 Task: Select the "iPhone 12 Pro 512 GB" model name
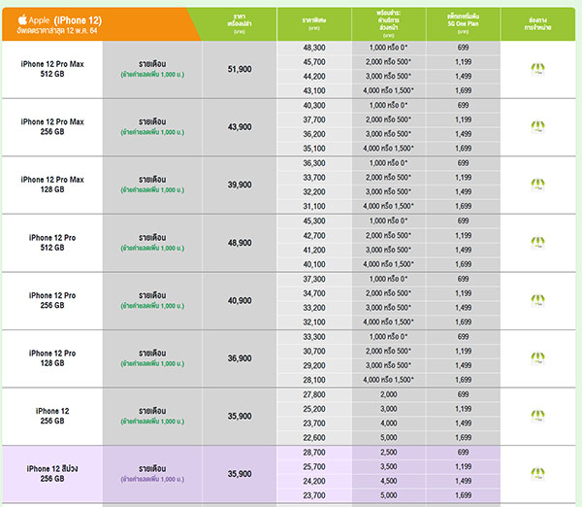pos(52,243)
